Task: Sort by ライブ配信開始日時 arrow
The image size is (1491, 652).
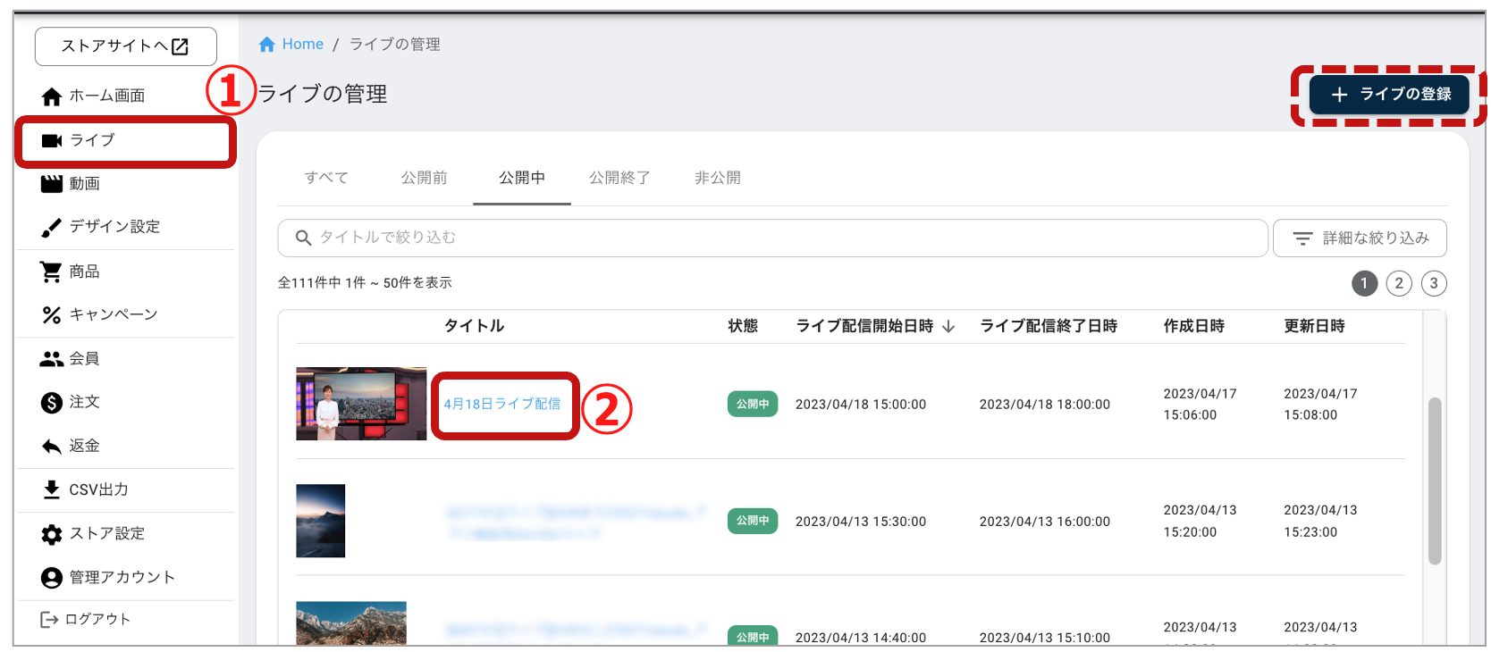Action: (948, 327)
